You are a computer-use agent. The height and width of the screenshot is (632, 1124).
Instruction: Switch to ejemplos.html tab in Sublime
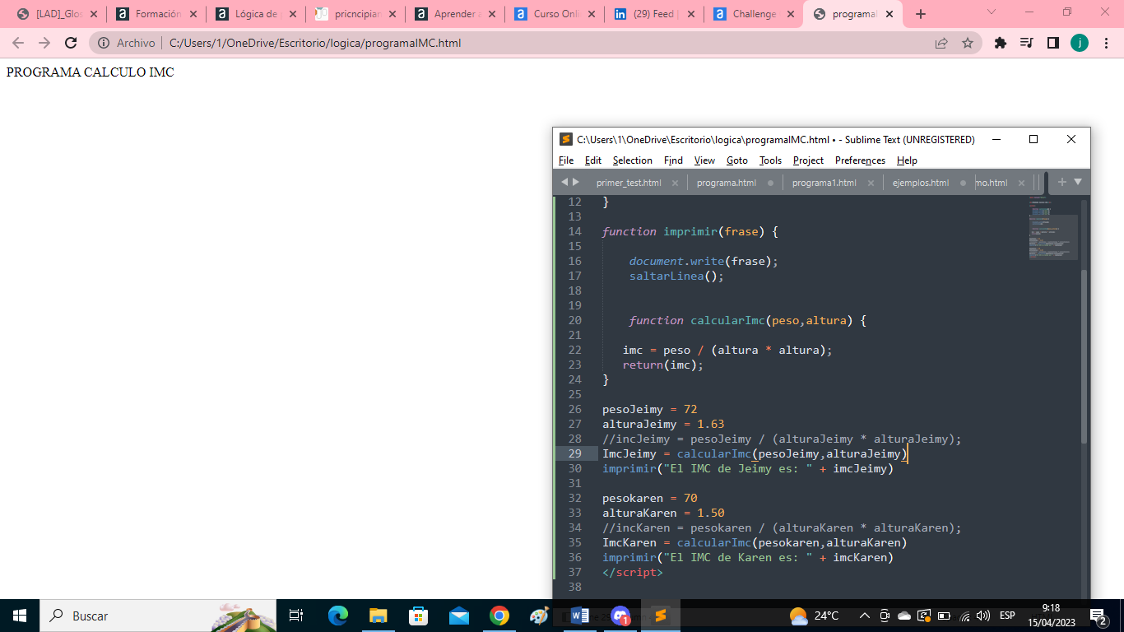click(x=920, y=183)
